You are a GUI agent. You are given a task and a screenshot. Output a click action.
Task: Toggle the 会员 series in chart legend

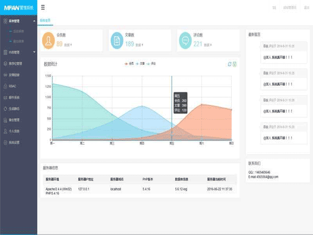[128, 64]
